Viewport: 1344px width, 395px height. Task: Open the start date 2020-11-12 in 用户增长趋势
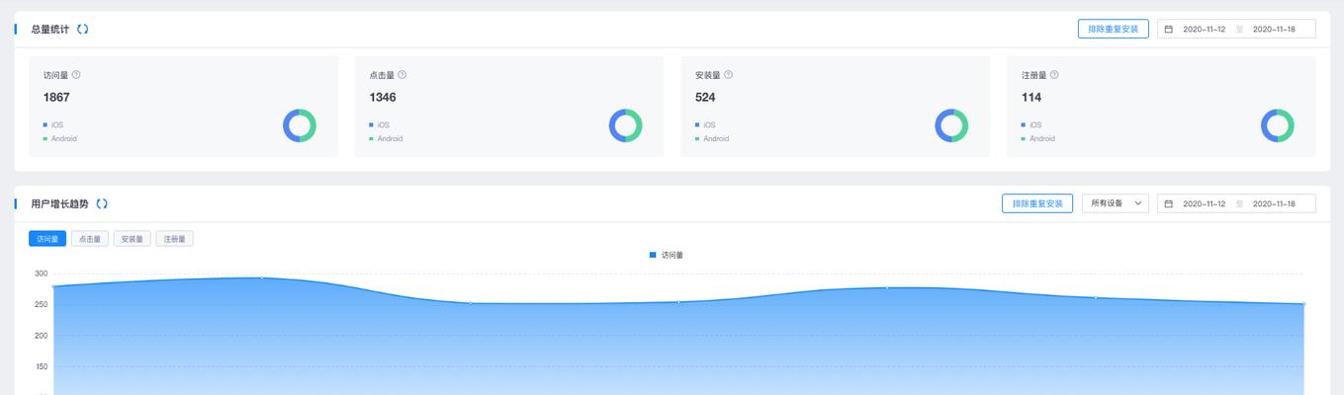click(x=1204, y=204)
